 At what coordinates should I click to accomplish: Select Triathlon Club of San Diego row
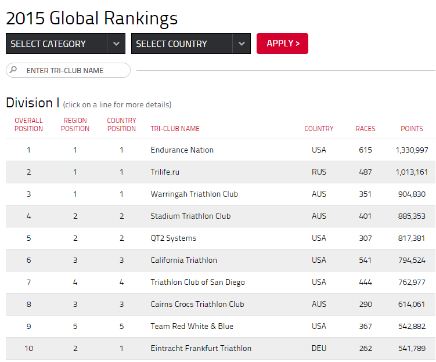(x=221, y=283)
